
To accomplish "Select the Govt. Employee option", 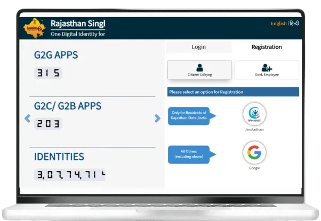I will 267,70.
